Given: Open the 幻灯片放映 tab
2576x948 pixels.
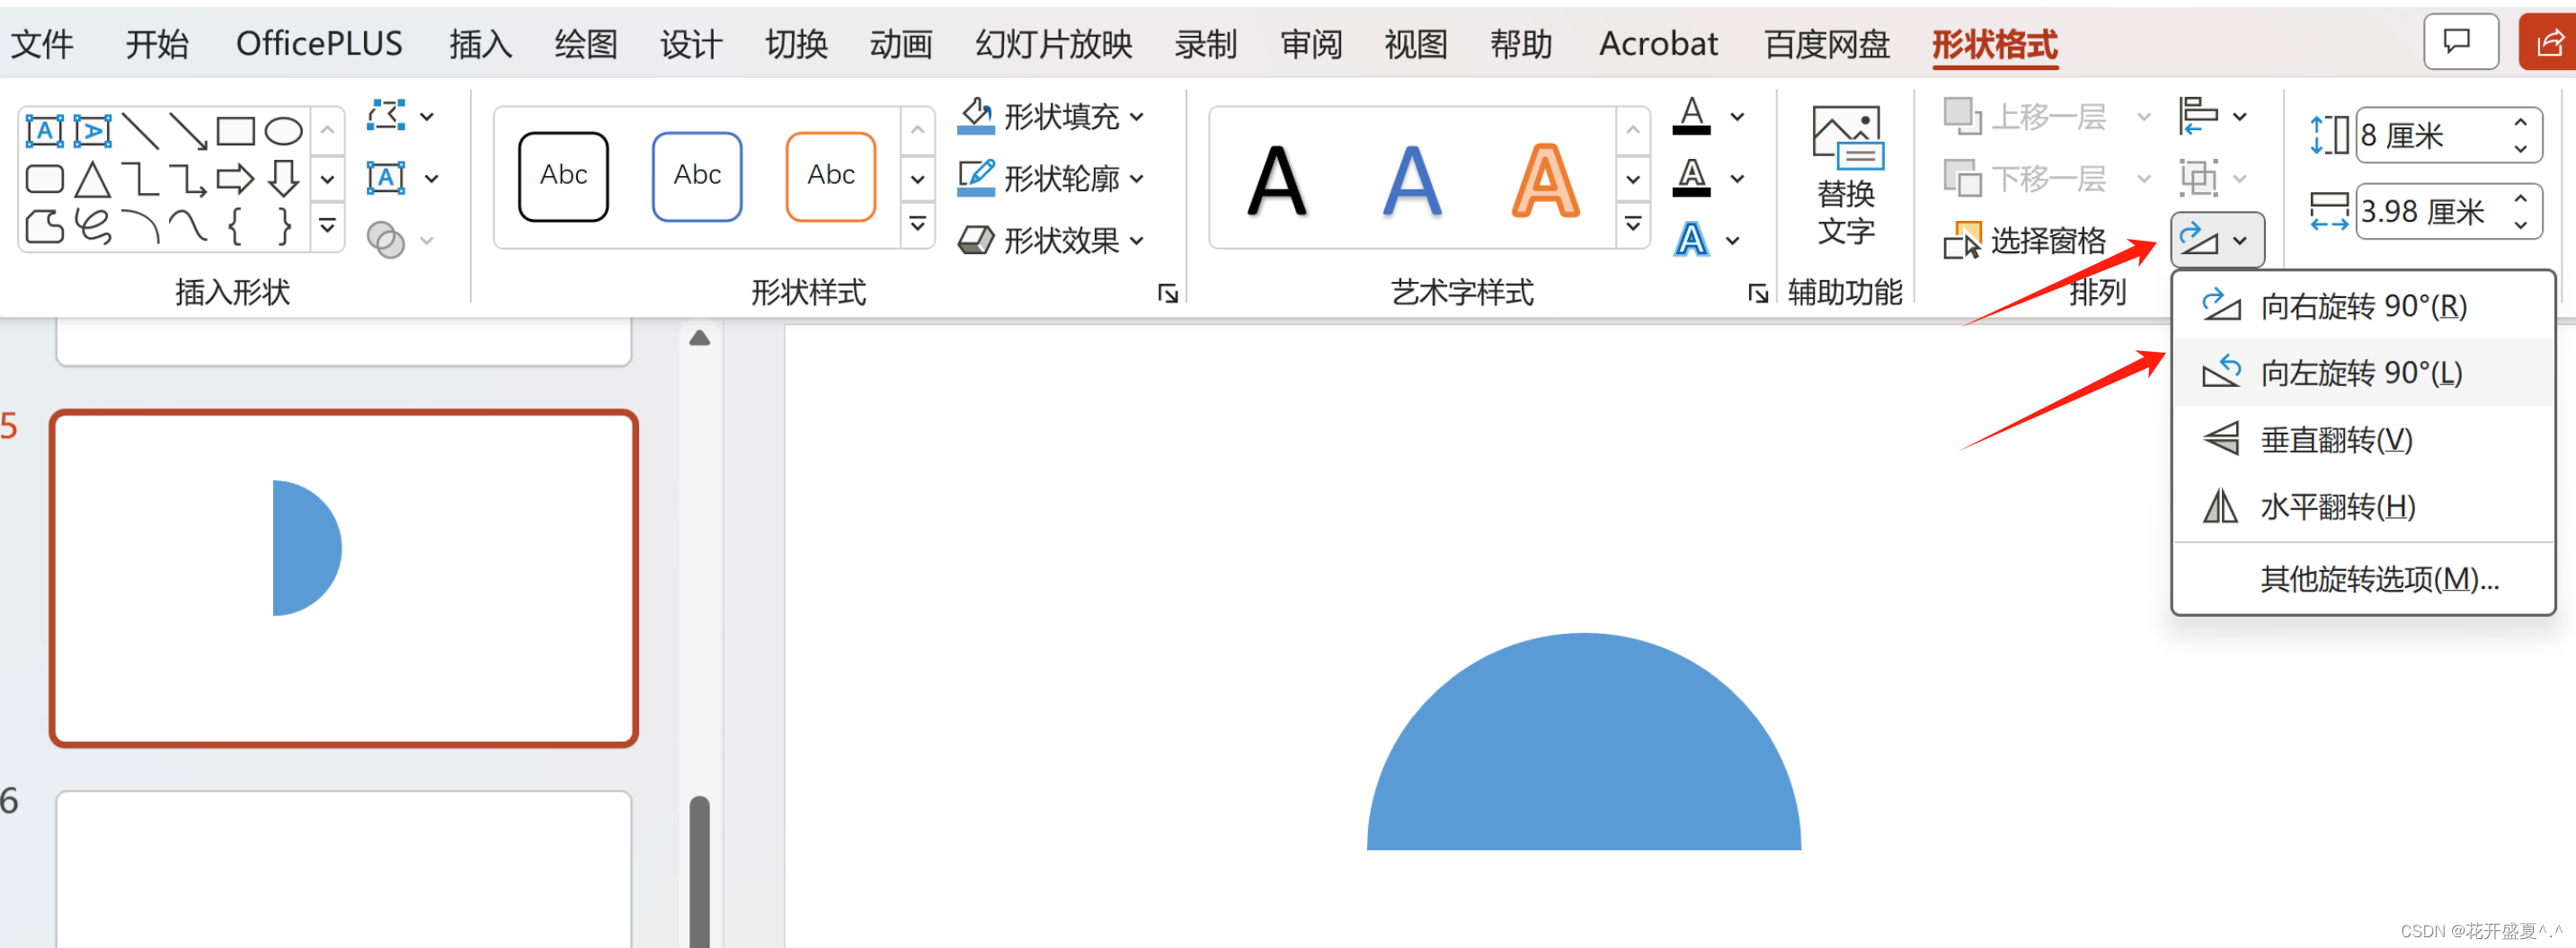Looking at the screenshot, I should pyautogui.click(x=1054, y=44).
